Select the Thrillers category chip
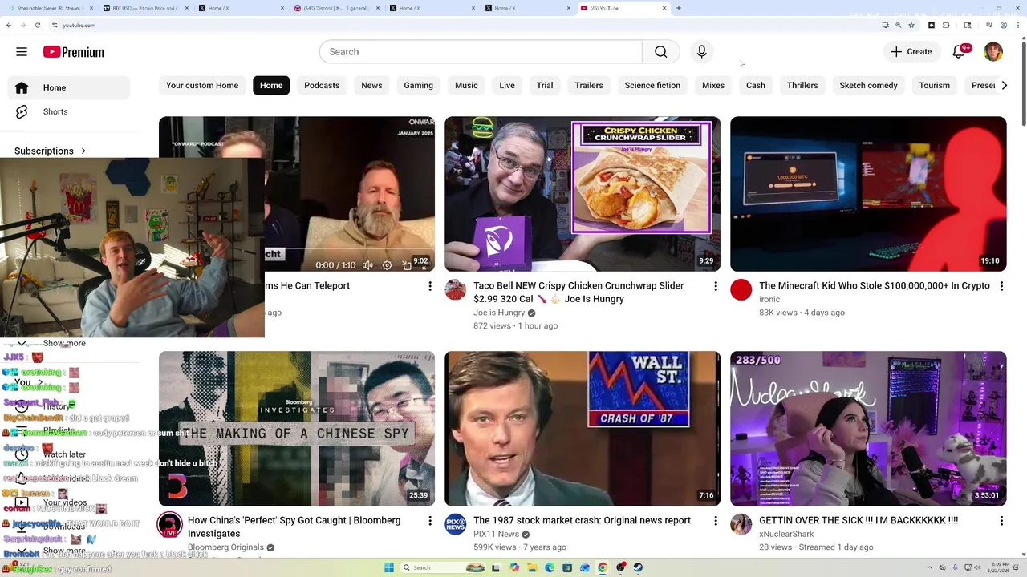This screenshot has width=1027, height=577. point(802,86)
